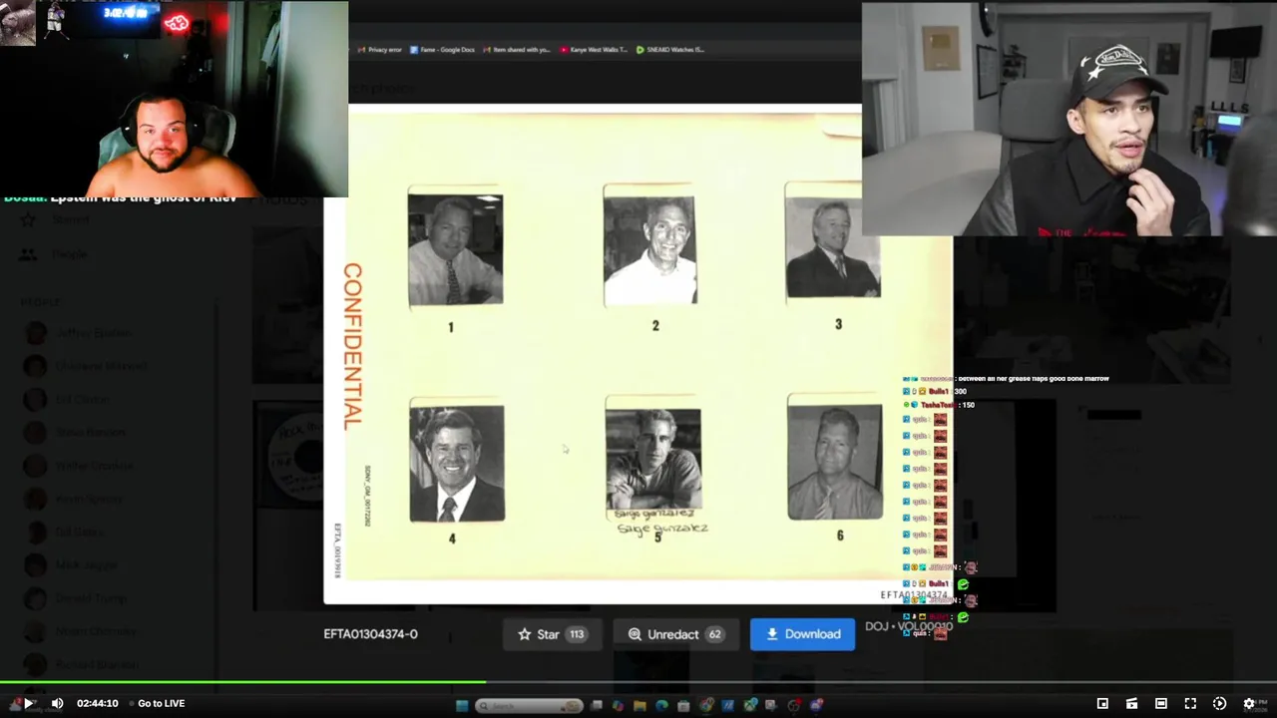Click the EFTA01304374-0 document ID text
1277x718 pixels.
[370, 634]
